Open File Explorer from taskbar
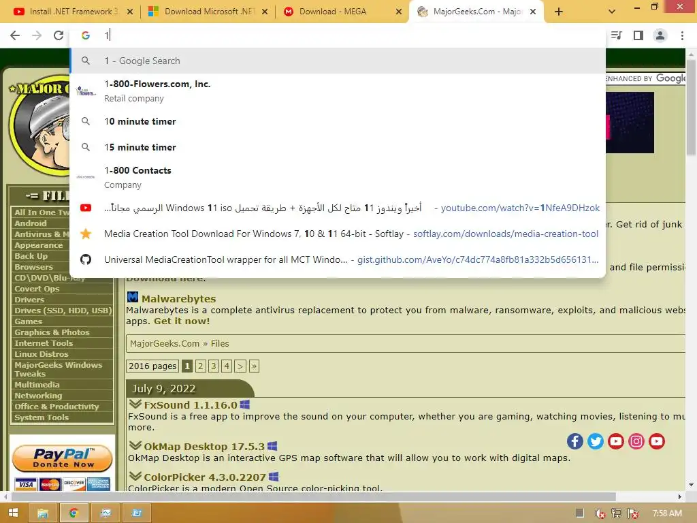The height and width of the screenshot is (523, 697). (43, 513)
